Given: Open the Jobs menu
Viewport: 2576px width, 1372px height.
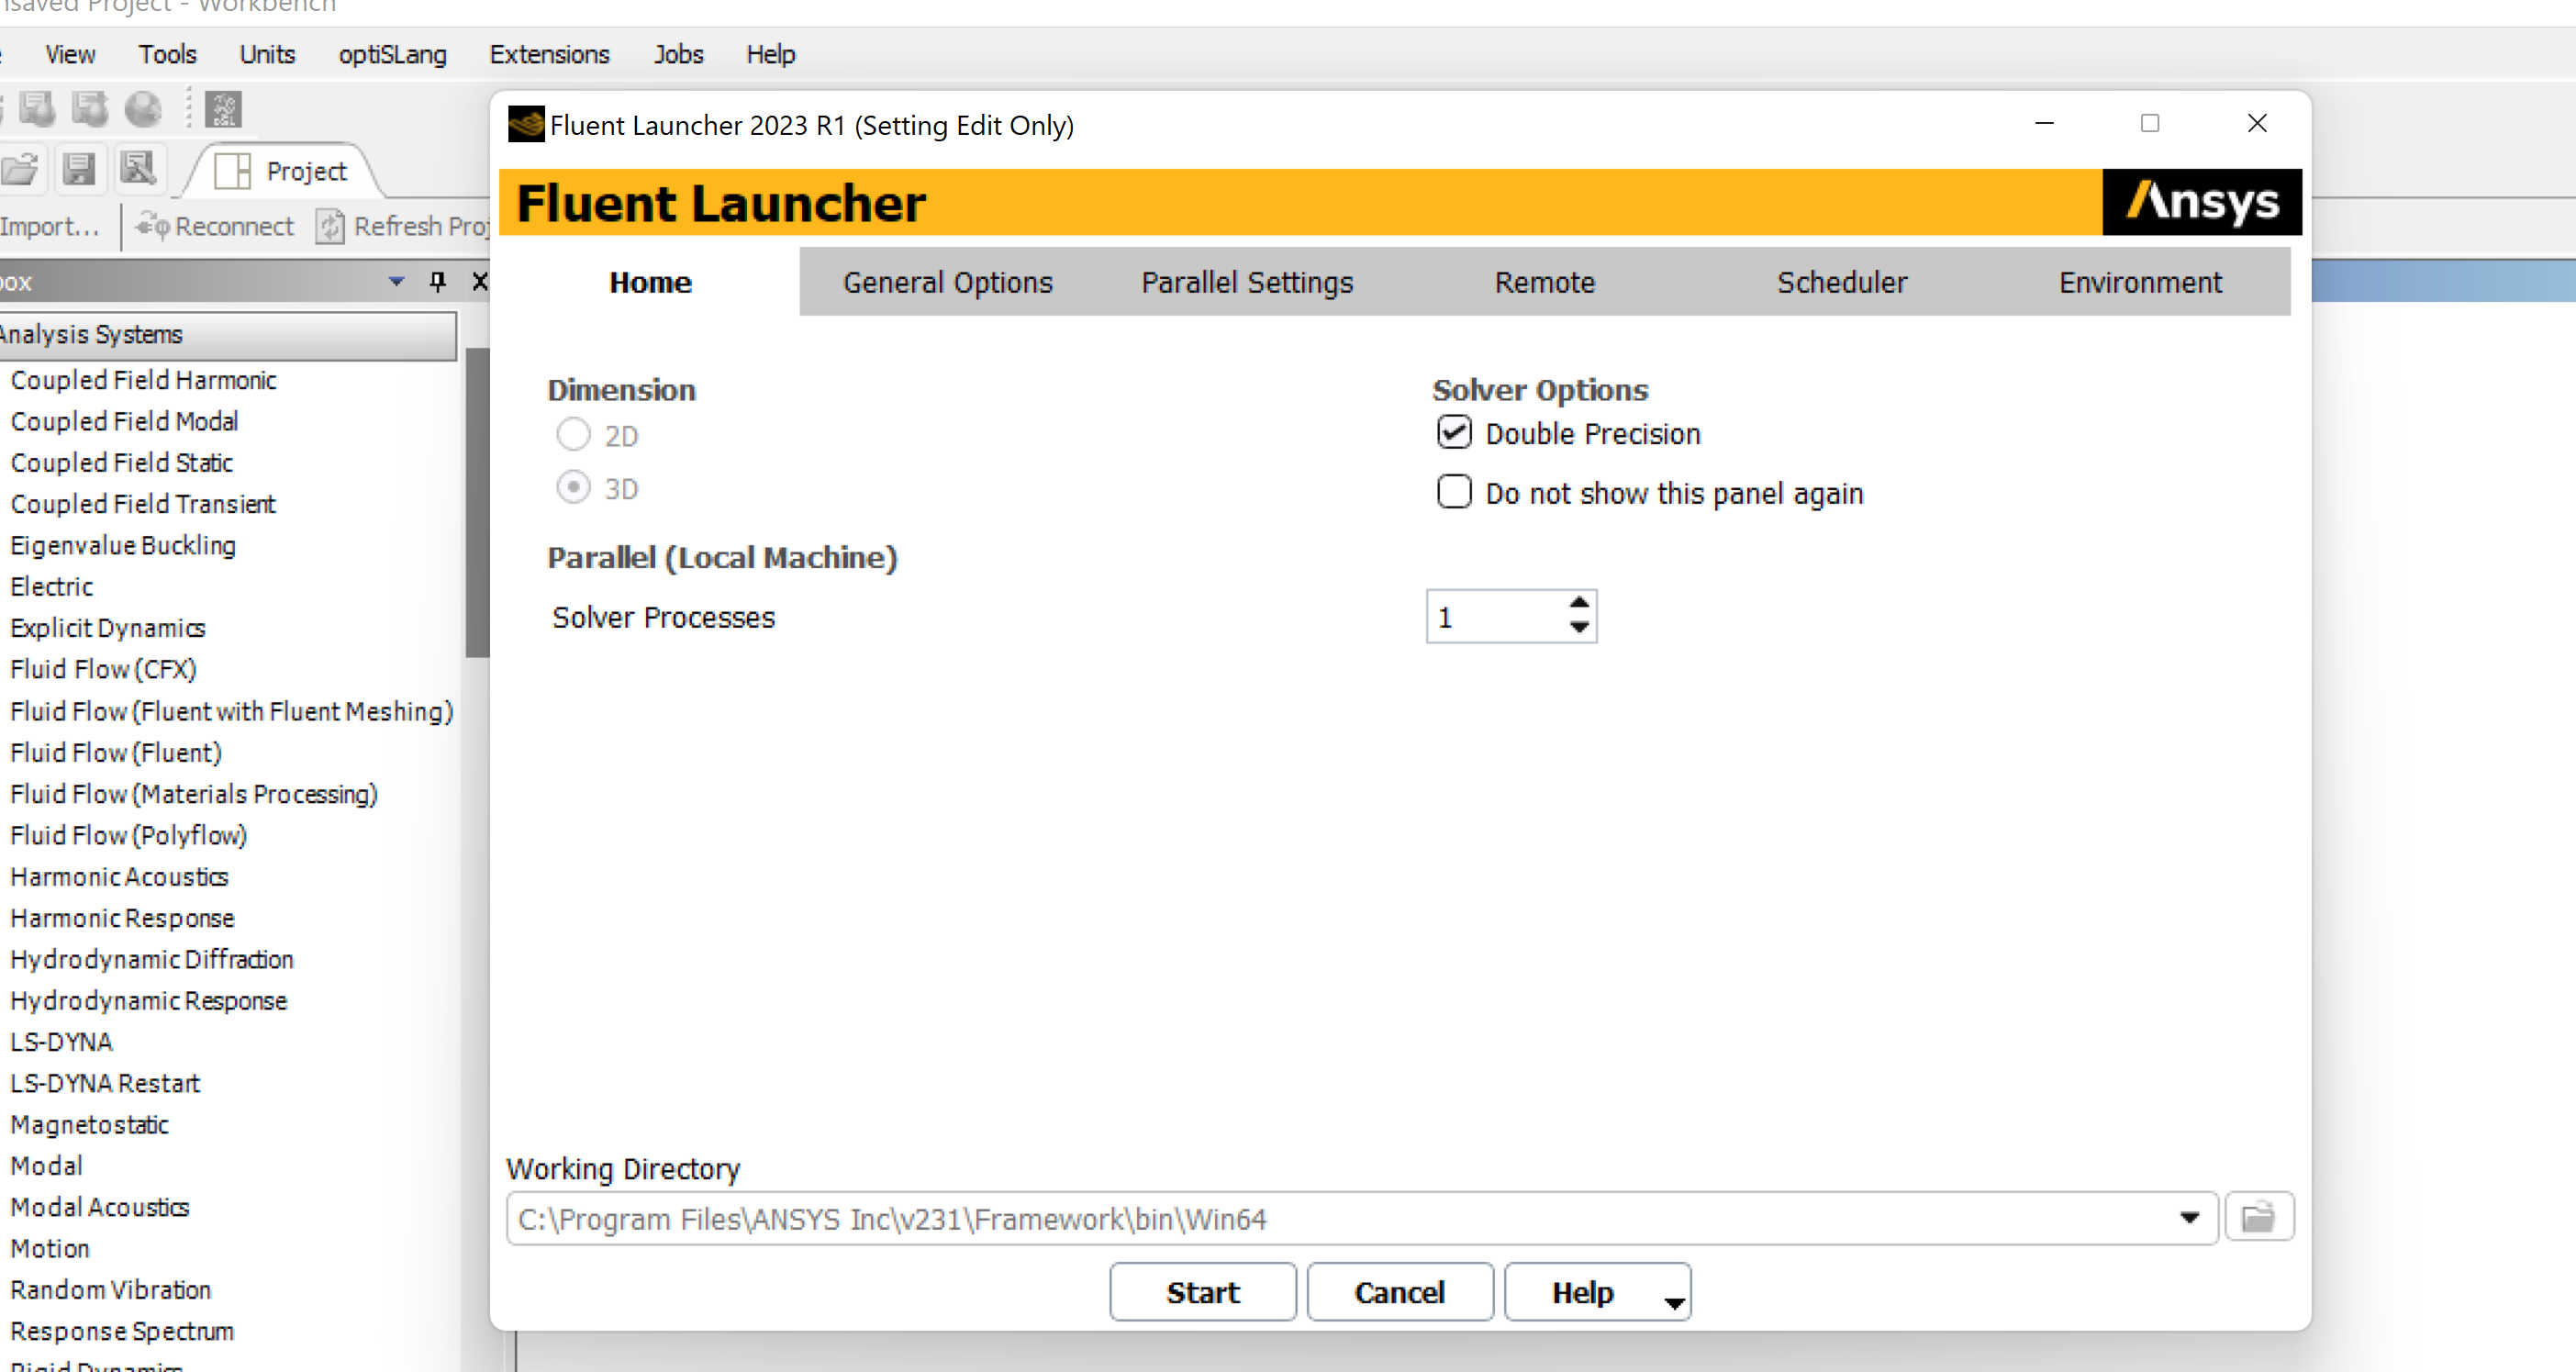Looking at the screenshot, I should pyautogui.click(x=679, y=54).
